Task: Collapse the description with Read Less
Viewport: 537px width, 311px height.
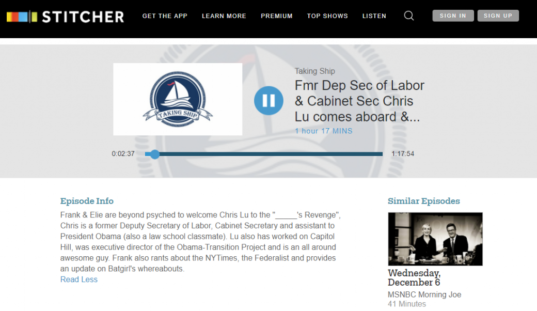Action: [79, 279]
